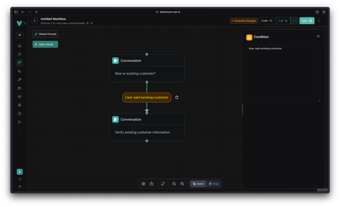Zoom out on the canvas

tap(174, 184)
